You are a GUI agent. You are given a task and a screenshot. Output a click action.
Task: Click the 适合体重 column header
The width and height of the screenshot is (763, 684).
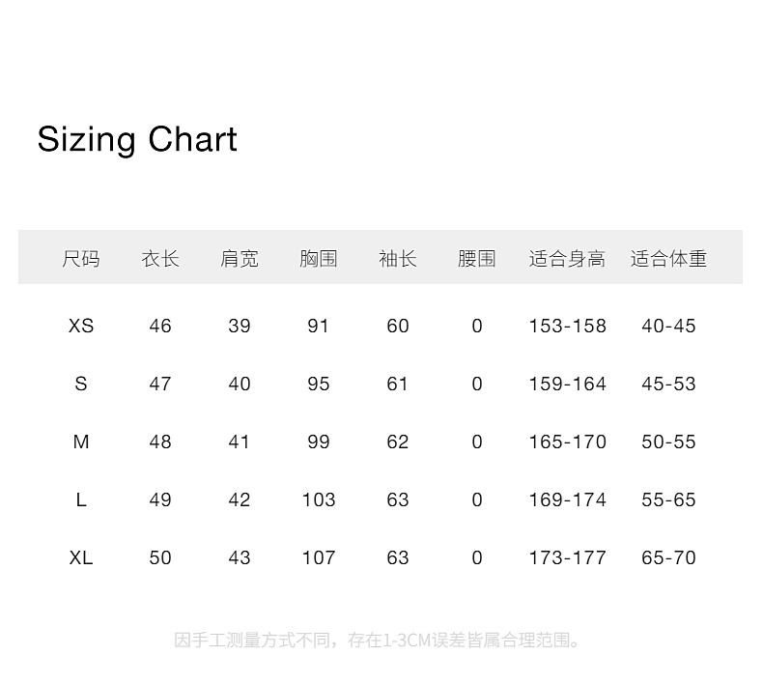click(668, 258)
